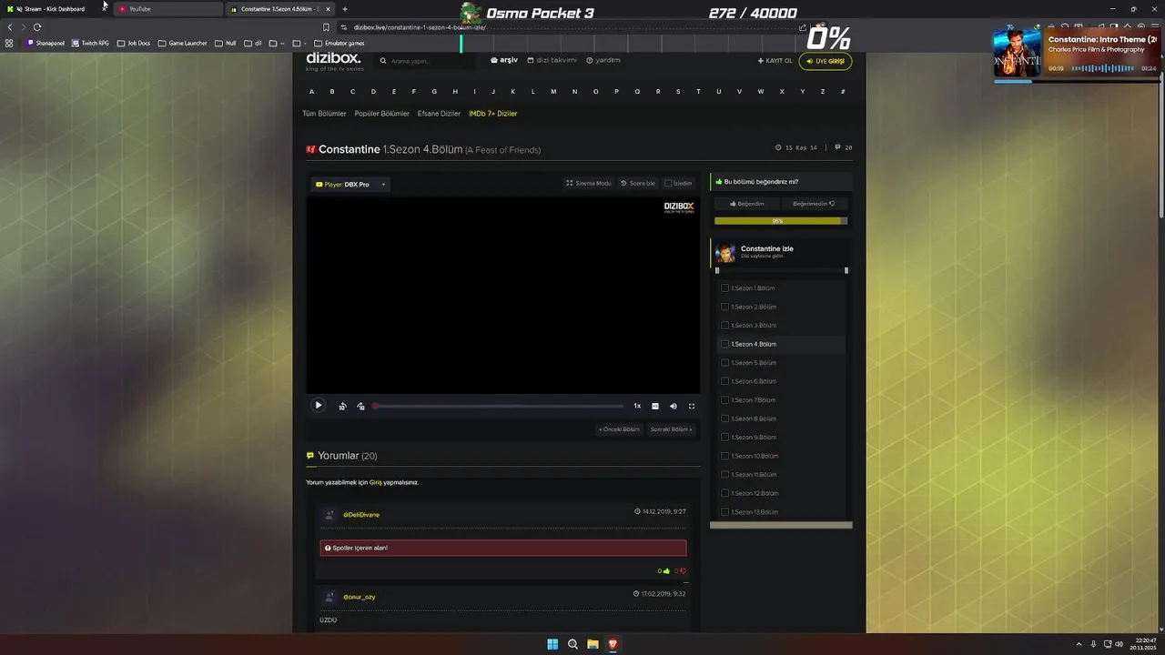Viewport: 1165px width, 655px height.
Task: Rewind the video by 10 seconds
Action: click(342, 407)
